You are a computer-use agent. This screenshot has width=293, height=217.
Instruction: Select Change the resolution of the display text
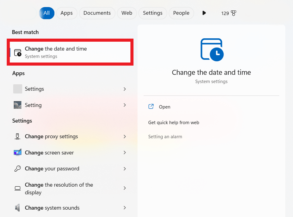tap(59, 188)
